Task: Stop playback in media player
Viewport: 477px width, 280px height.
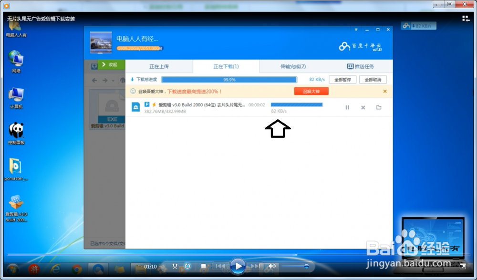Action: (204, 266)
